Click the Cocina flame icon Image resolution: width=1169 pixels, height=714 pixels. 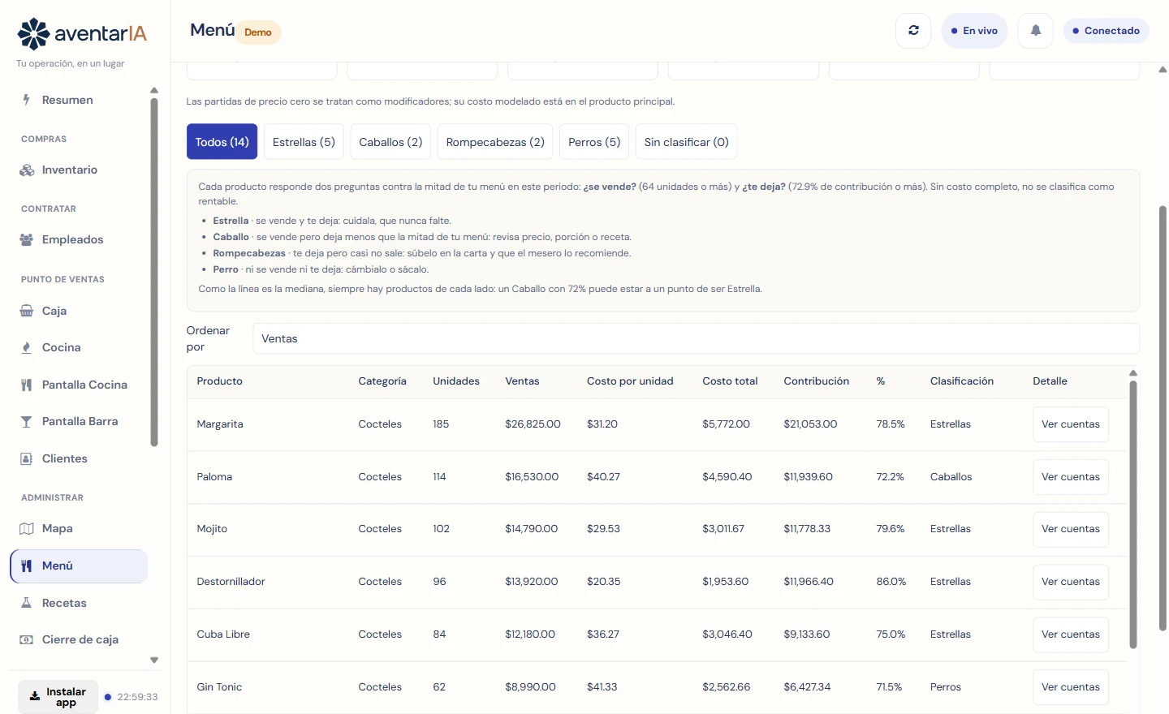point(27,347)
